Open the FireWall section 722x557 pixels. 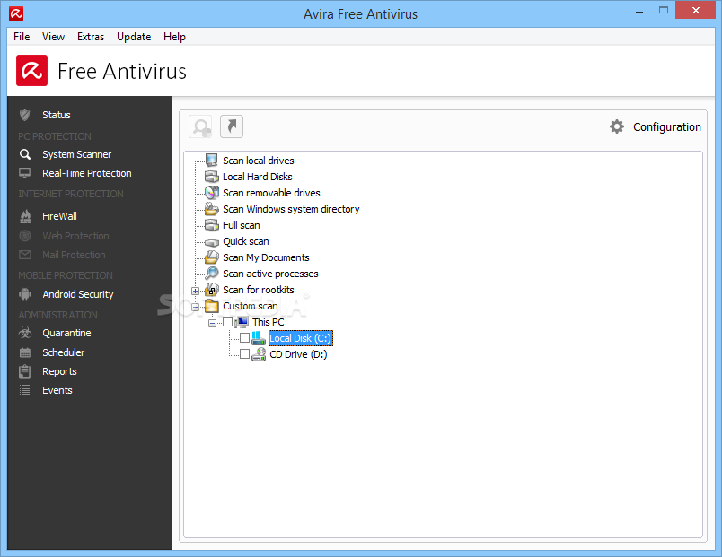(x=59, y=216)
